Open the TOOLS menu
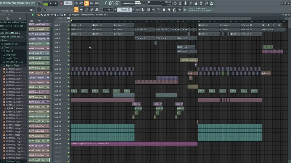Image resolution: width=291 pixels, height=163 pixels. [x=27, y=3]
